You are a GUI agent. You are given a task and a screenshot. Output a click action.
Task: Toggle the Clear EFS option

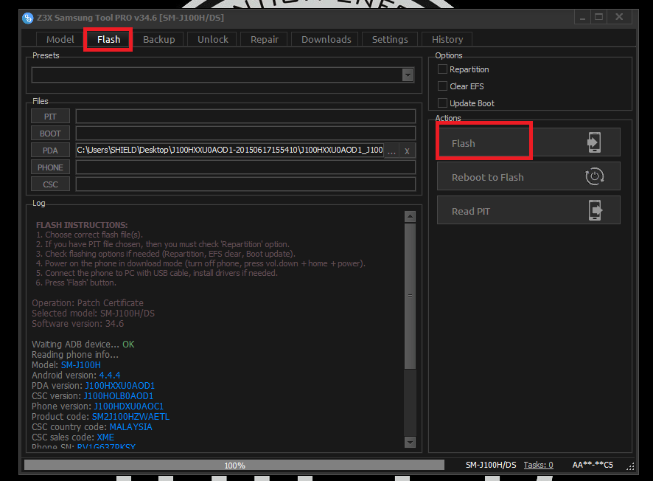[x=442, y=86]
